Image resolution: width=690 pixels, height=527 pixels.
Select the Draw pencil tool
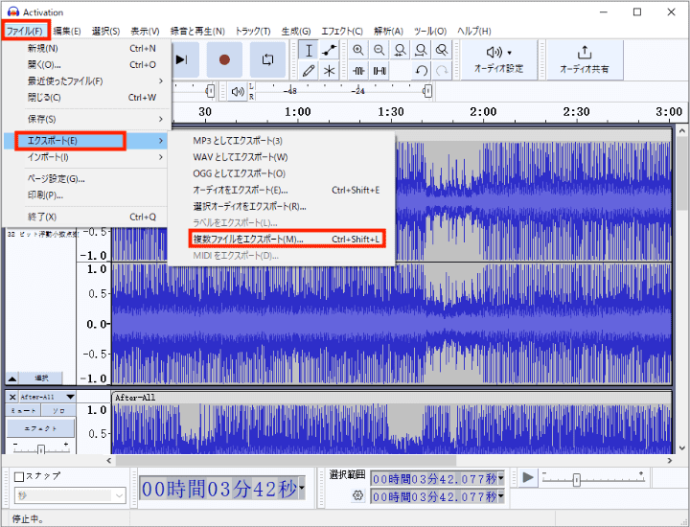[309, 70]
